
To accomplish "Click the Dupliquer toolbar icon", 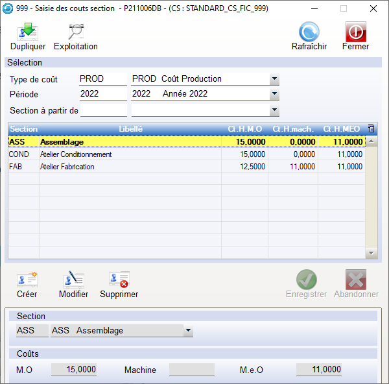I will click(x=28, y=32).
